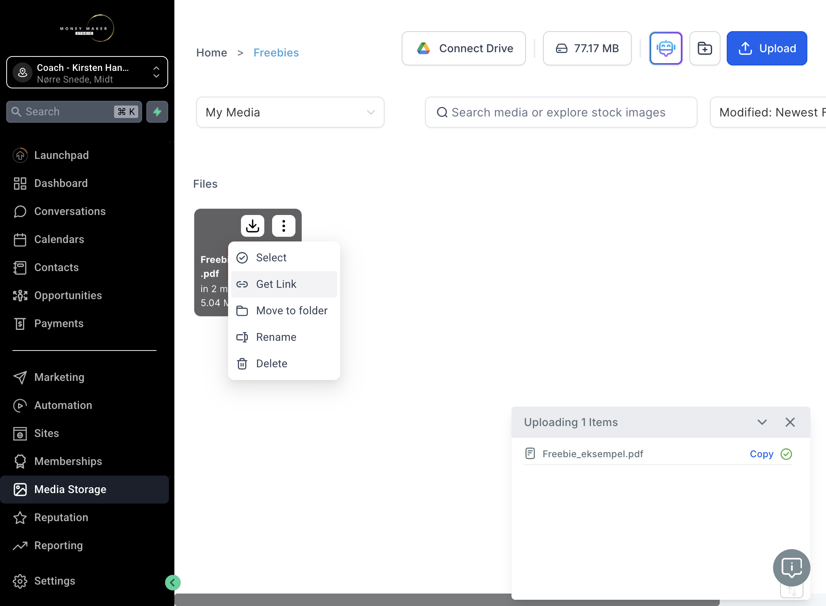Open the three-dot menu on the file card
This screenshot has width=826, height=606.
click(x=284, y=225)
